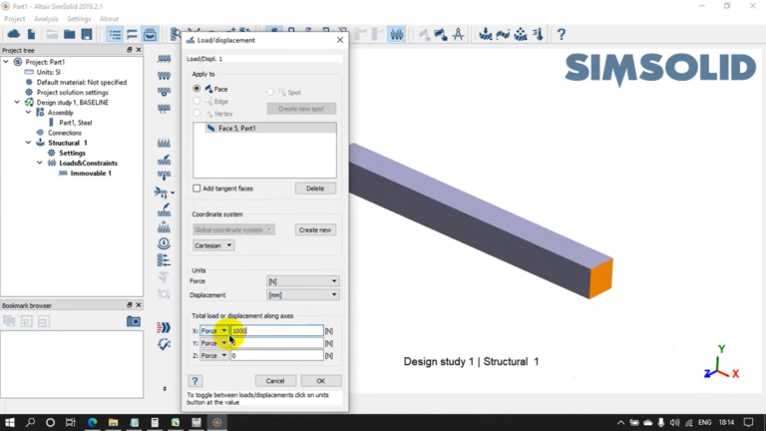Click the Delete button in dialog

(315, 189)
